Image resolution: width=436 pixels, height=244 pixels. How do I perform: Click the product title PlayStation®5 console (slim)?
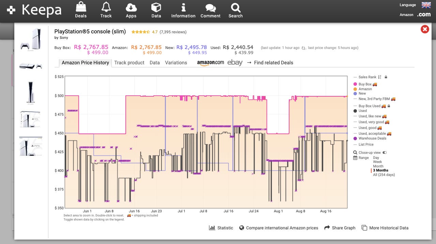pyautogui.click(x=90, y=32)
